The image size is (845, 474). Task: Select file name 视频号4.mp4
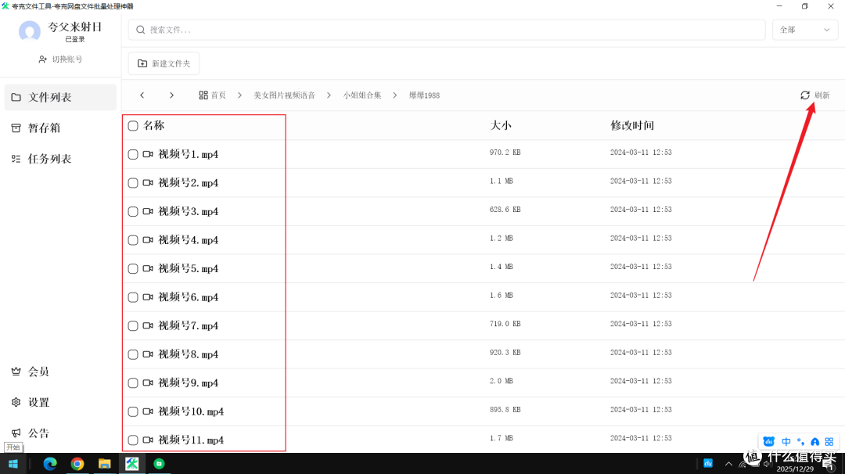[188, 240]
